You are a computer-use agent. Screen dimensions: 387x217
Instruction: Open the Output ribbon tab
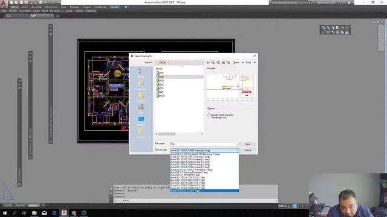coord(86,7)
